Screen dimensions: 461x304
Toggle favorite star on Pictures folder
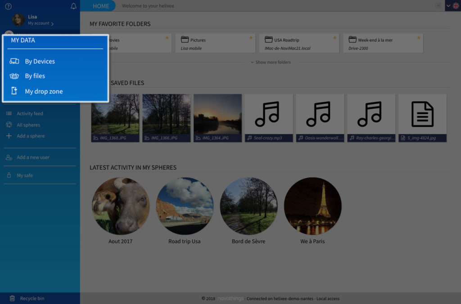click(x=251, y=38)
